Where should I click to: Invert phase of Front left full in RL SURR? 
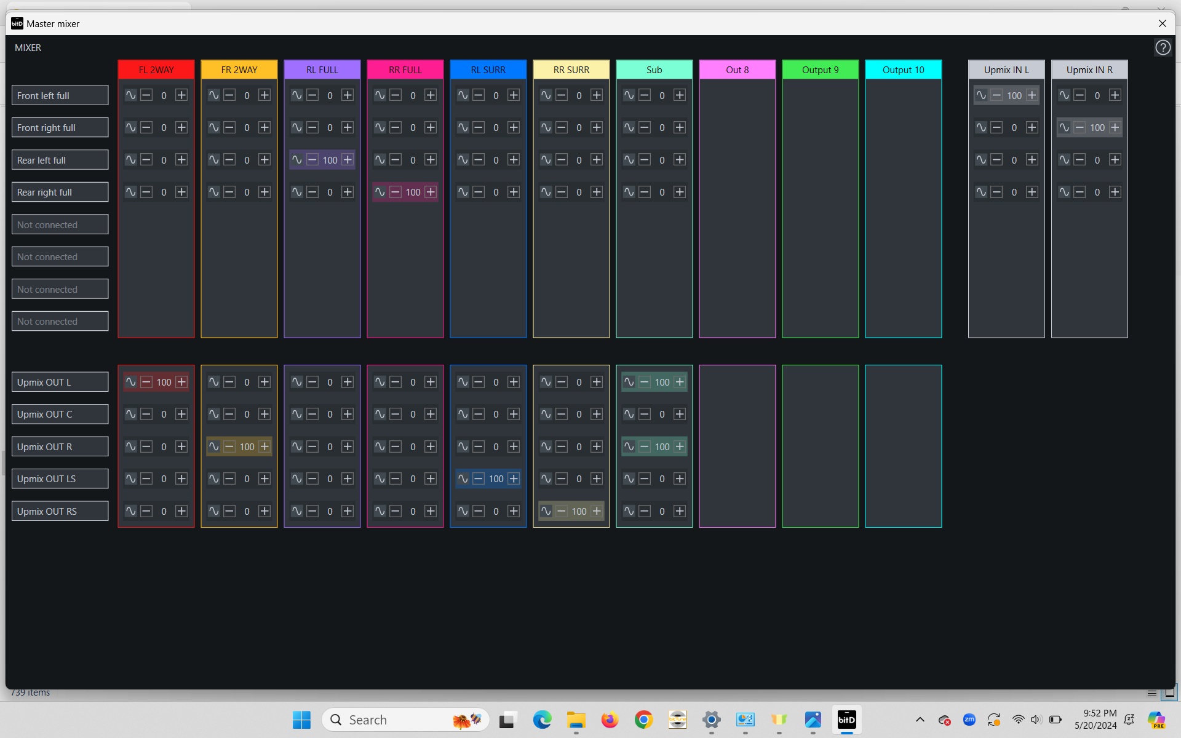463,95
